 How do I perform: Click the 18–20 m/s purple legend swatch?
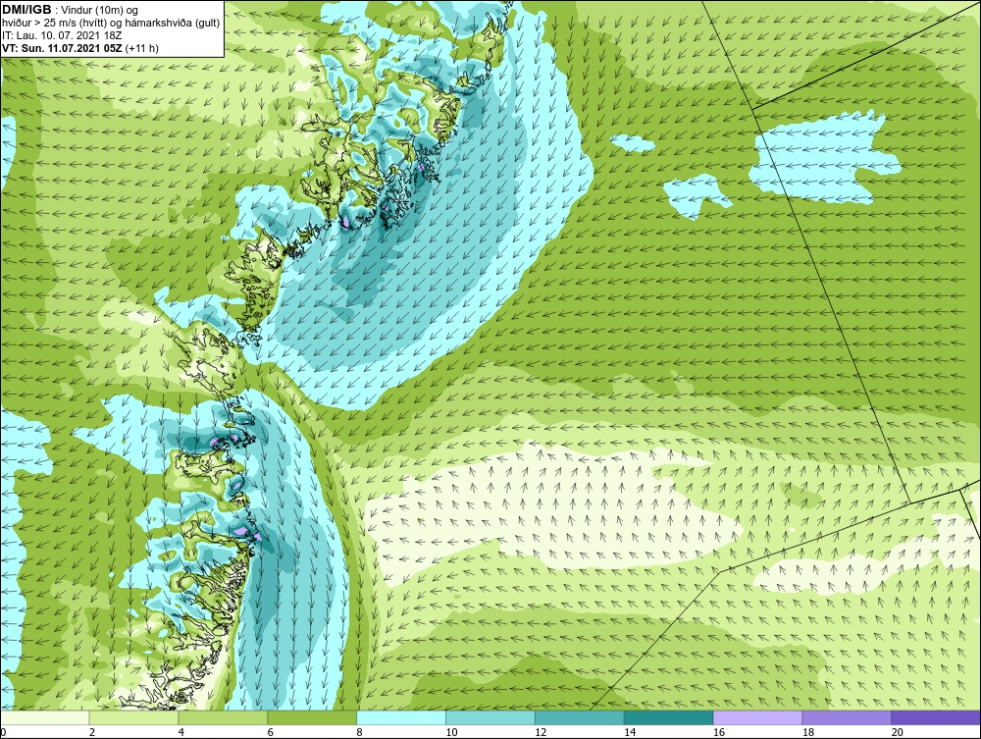click(848, 717)
